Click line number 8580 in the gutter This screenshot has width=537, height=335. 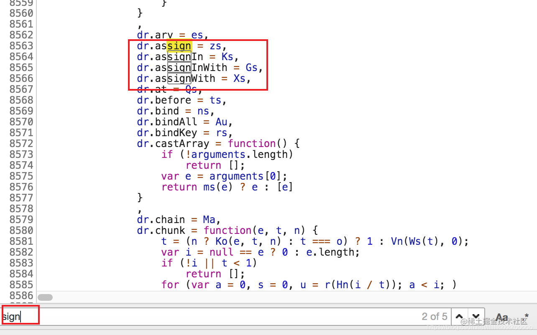point(21,231)
